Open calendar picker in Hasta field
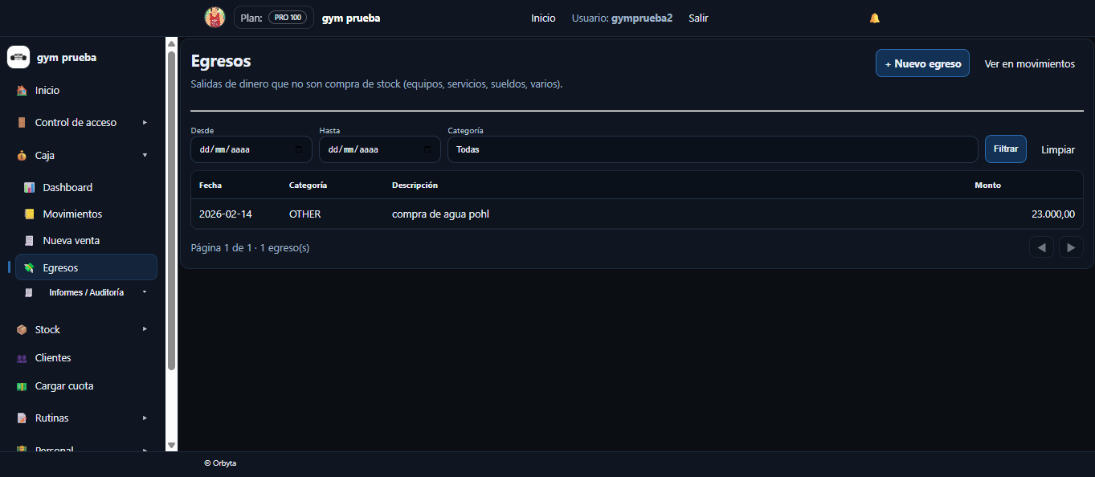Viewport: 1095px width, 477px height. 427,149
